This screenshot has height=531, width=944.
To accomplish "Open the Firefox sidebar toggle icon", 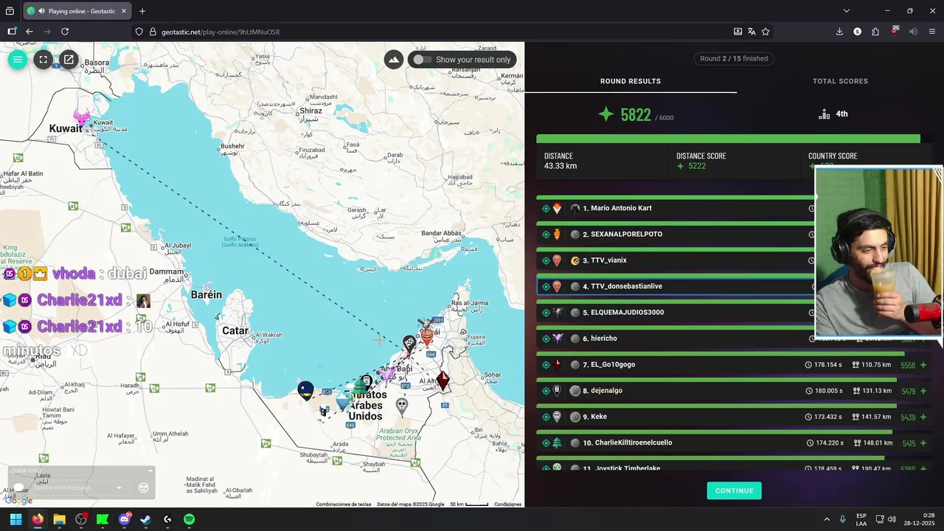I will (12, 32).
